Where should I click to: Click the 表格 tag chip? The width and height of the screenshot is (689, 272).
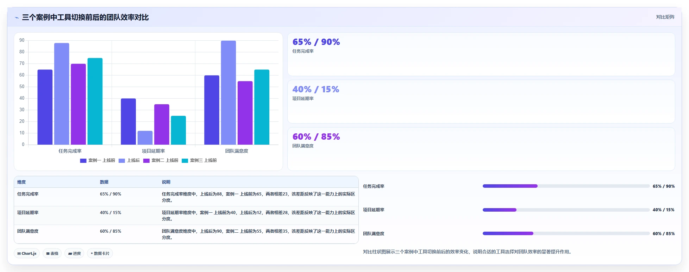point(52,253)
